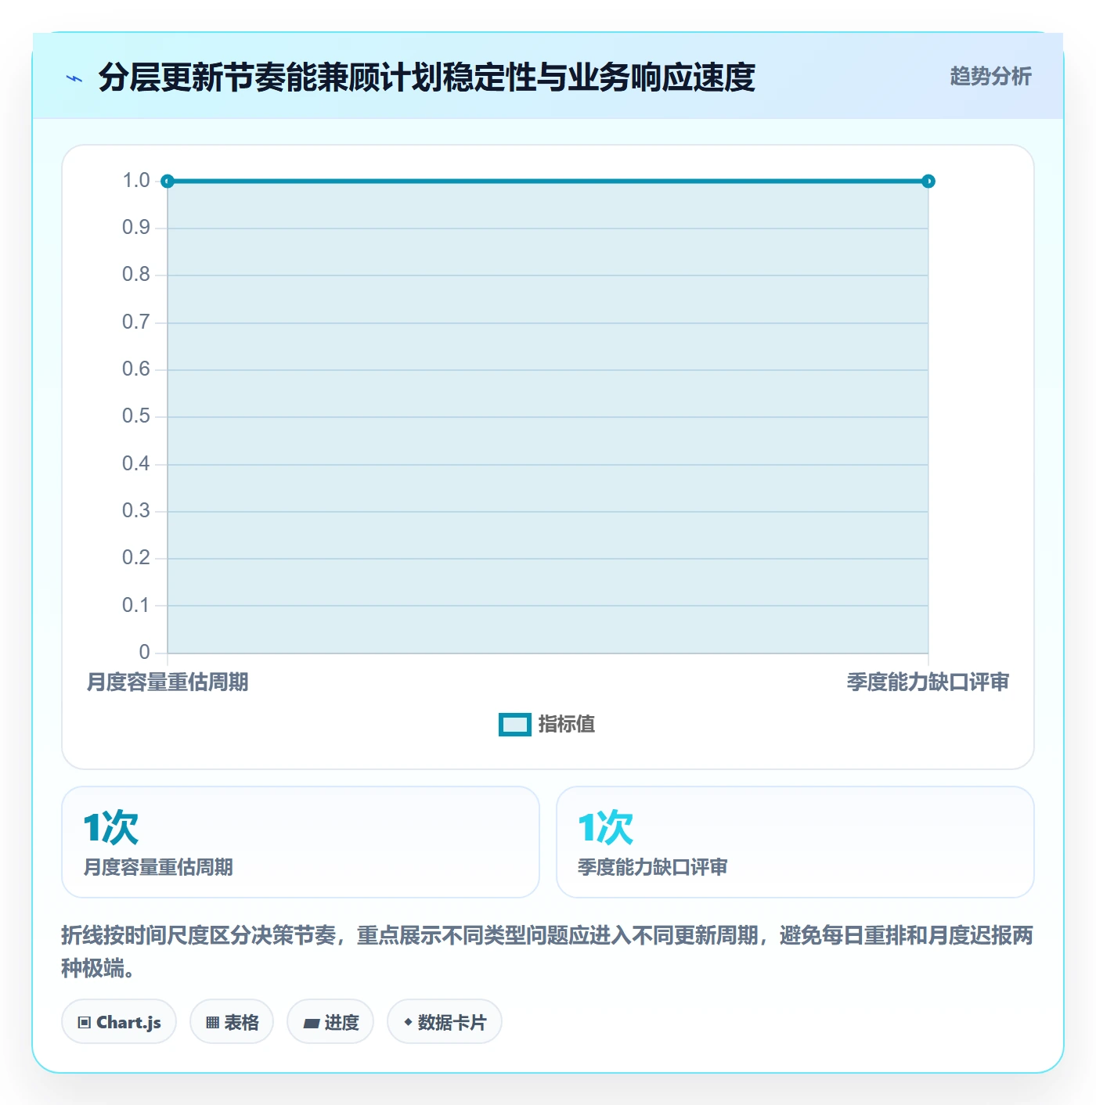The height and width of the screenshot is (1105, 1096).
Task: Click the chart data point for 月度容量重估周期
Action: [x=167, y=182]
